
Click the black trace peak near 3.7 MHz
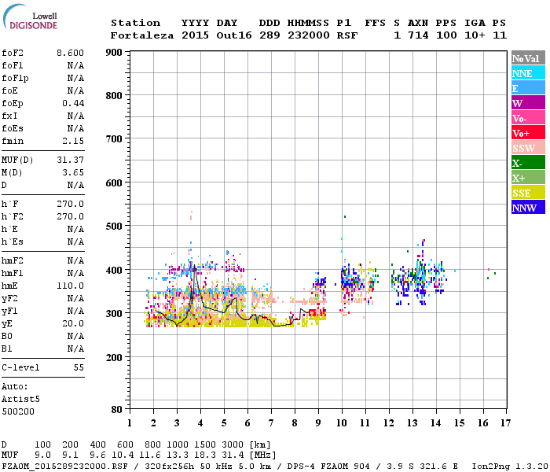tap(194, 266)
